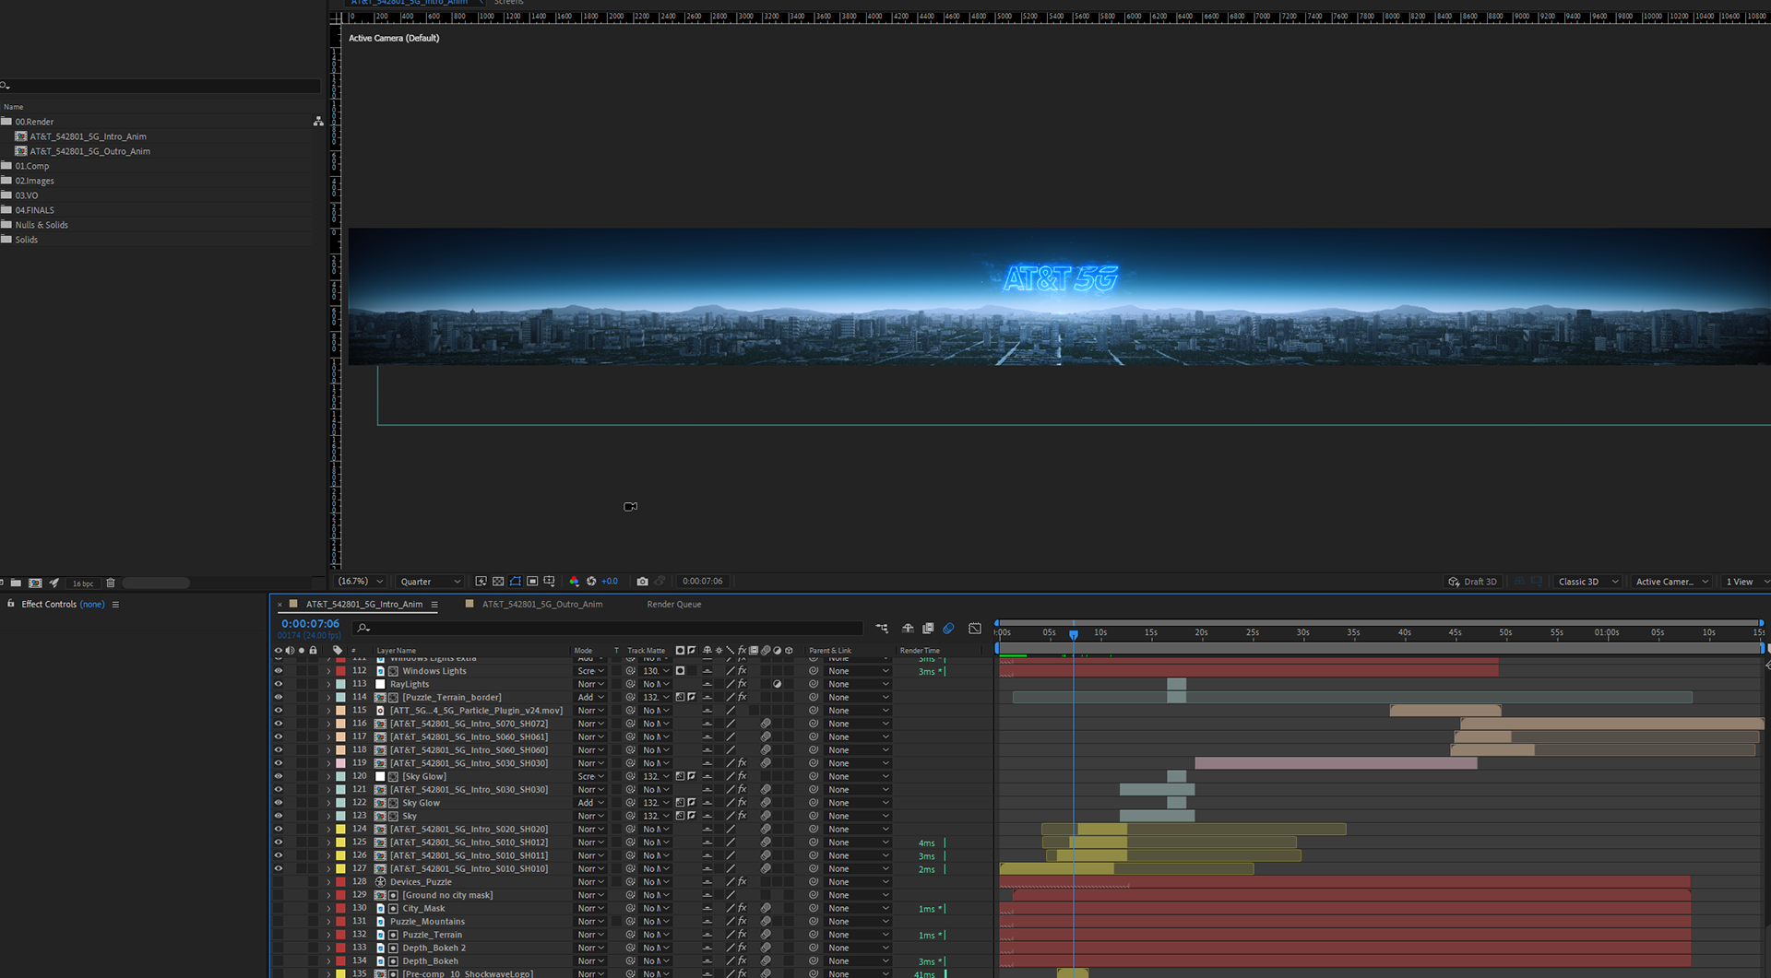Click the video eye column header icon
The image size is (1771, 978).
coord(278,651)
